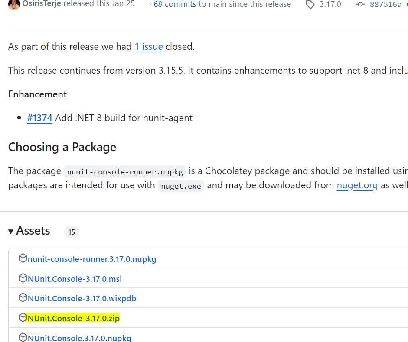Click package icon for NUnit.Console-3.17.0.msi

point(23,278)
